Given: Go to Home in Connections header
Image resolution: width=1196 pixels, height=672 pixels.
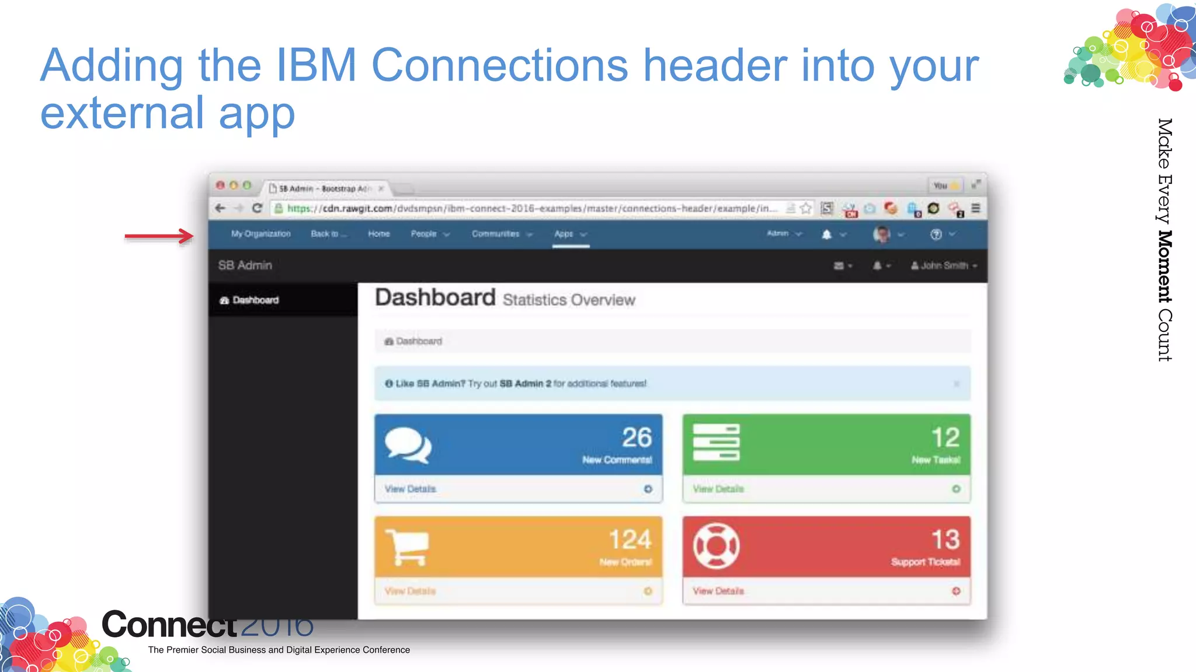Looking at the screenshot, I should [379, 234].
